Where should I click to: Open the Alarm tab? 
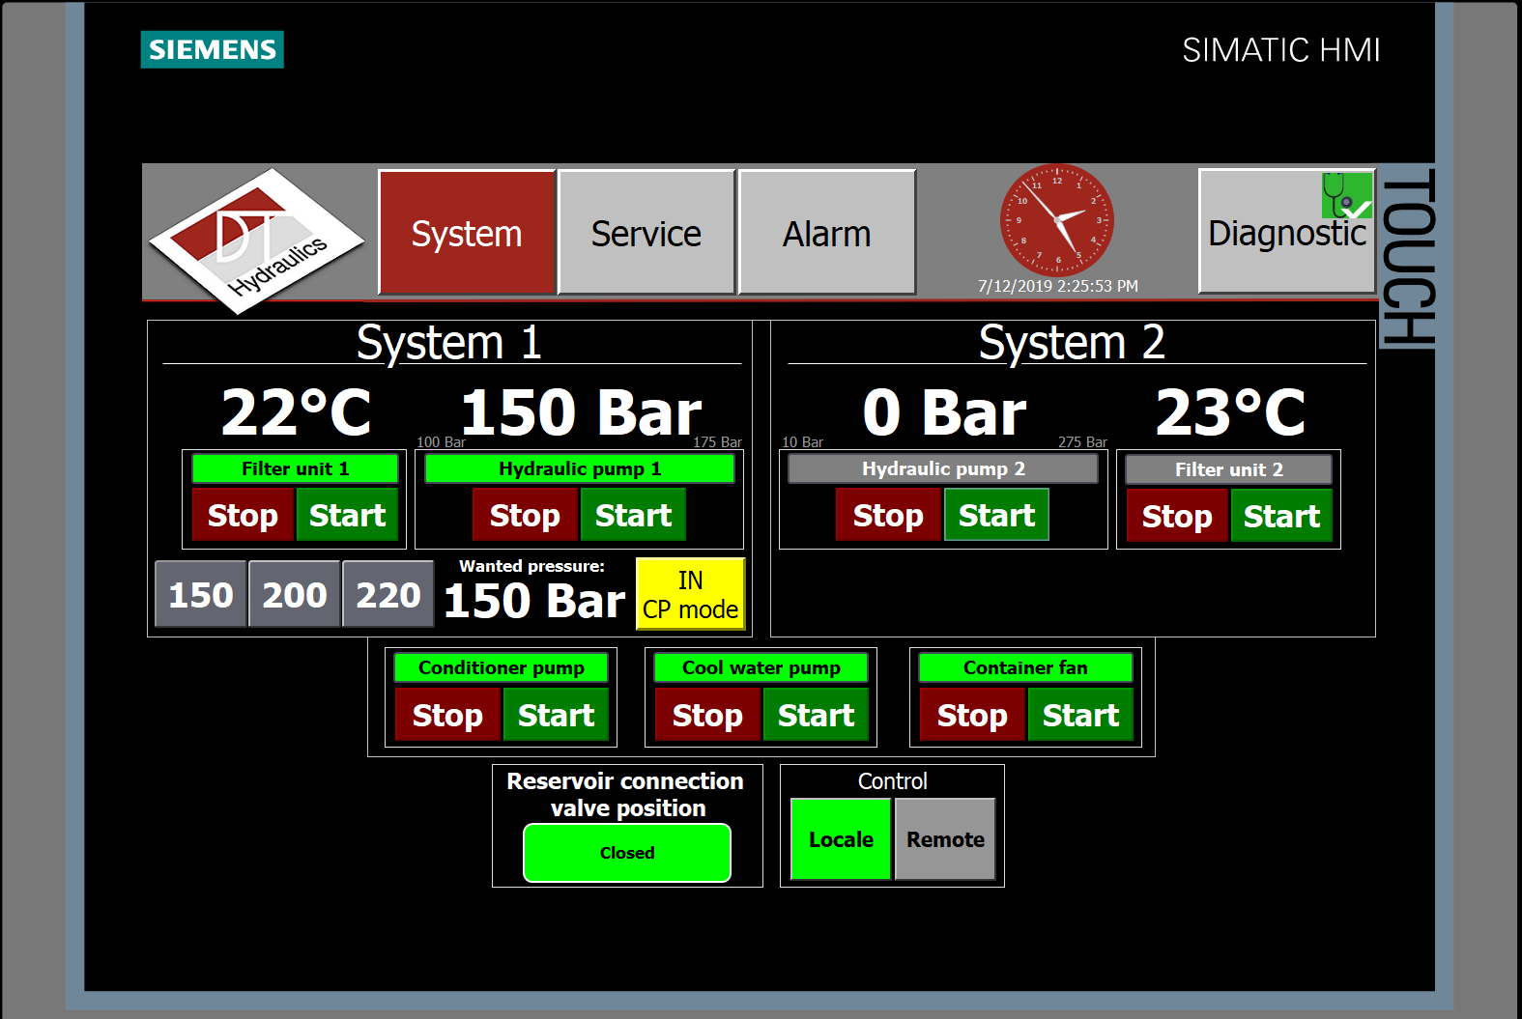826,233
